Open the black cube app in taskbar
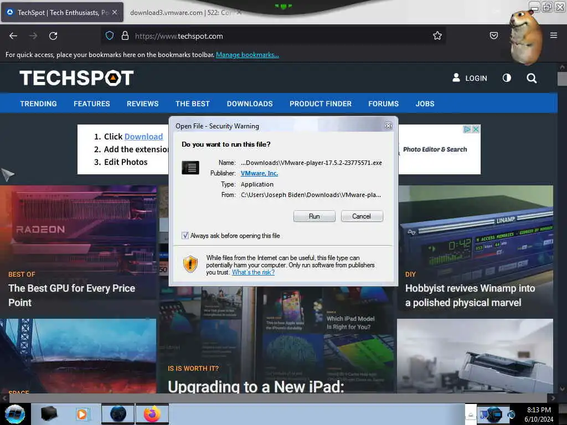The width and height of the screenshot is (567, 425). [49, 413]
